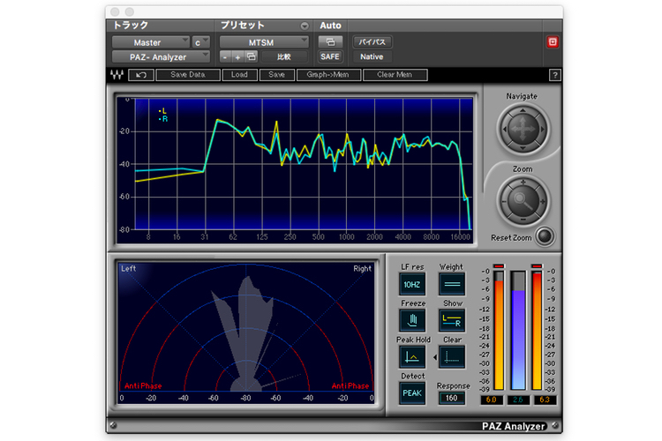The height and width of the screenshot is (441, 662).
Task: Click the frequency spectrum graph display
Action: (x=295, y=170)
